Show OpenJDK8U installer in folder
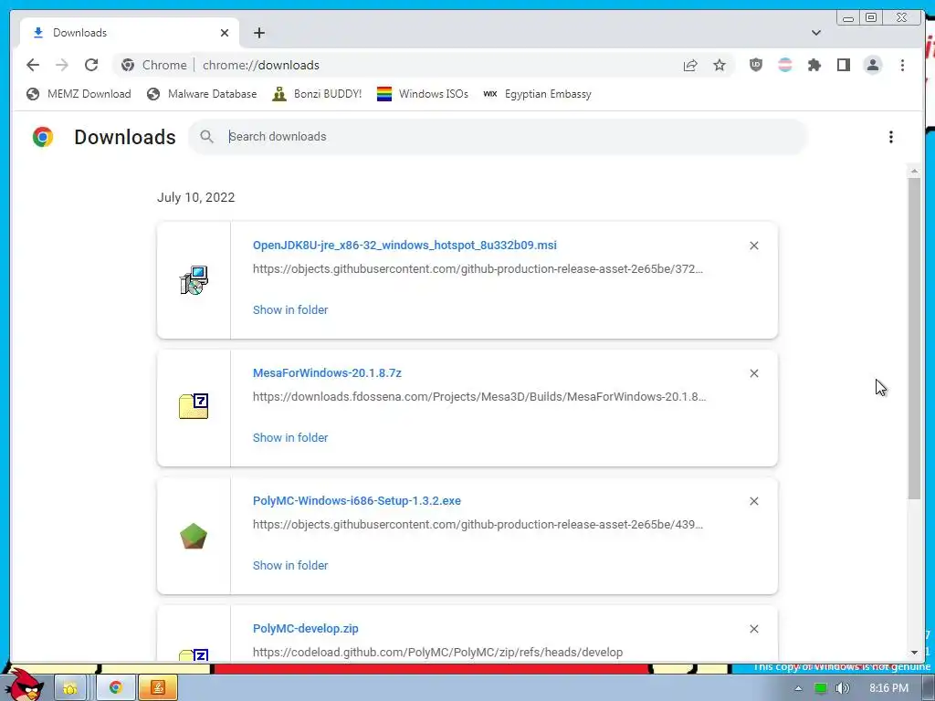The width and height of the screenshot is (935, 701). [x=290, y=310]
